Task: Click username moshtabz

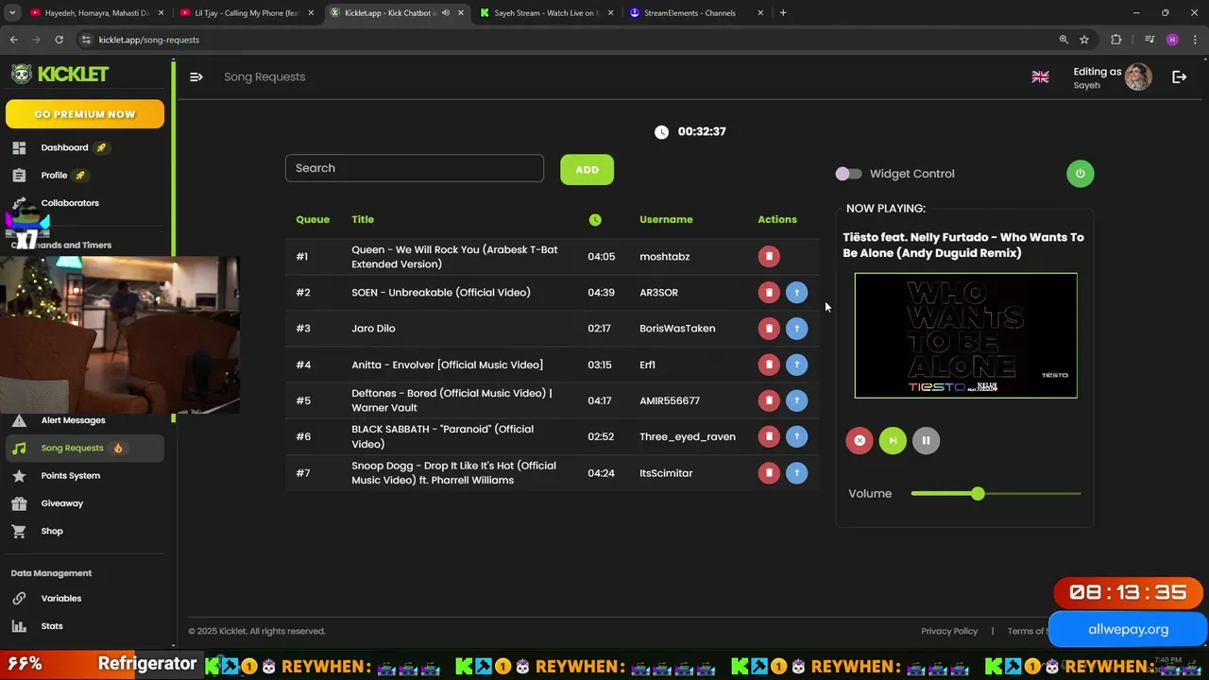Action: 665,257
